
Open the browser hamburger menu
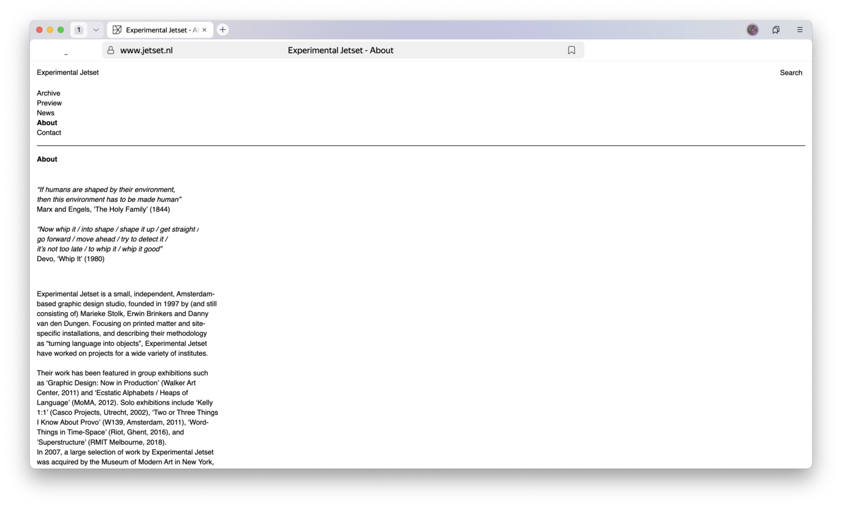pyautogui.click(x=800, y=30)
